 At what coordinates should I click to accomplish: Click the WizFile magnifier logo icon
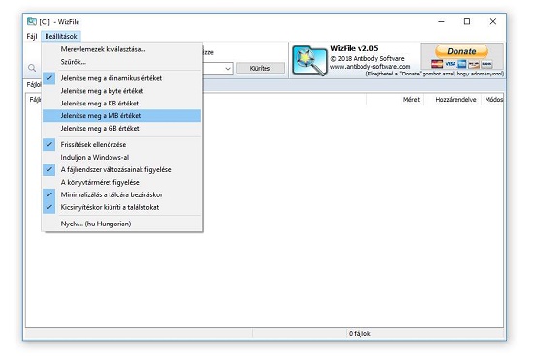pos(309,60)
